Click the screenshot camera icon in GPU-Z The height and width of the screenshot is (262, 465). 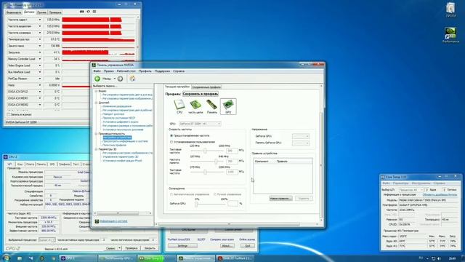tap(82, 12)
